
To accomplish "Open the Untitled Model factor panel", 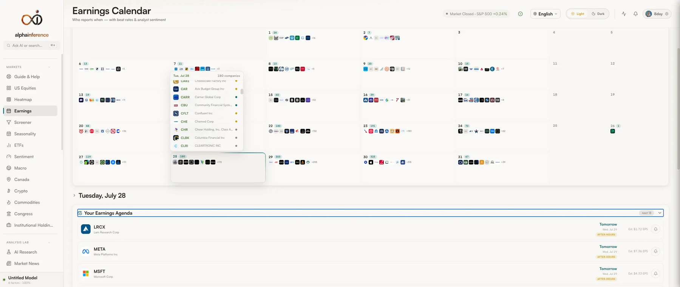I will [32, 280].
